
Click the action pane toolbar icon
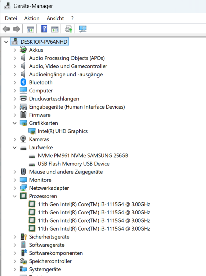(x=55, y=29)
